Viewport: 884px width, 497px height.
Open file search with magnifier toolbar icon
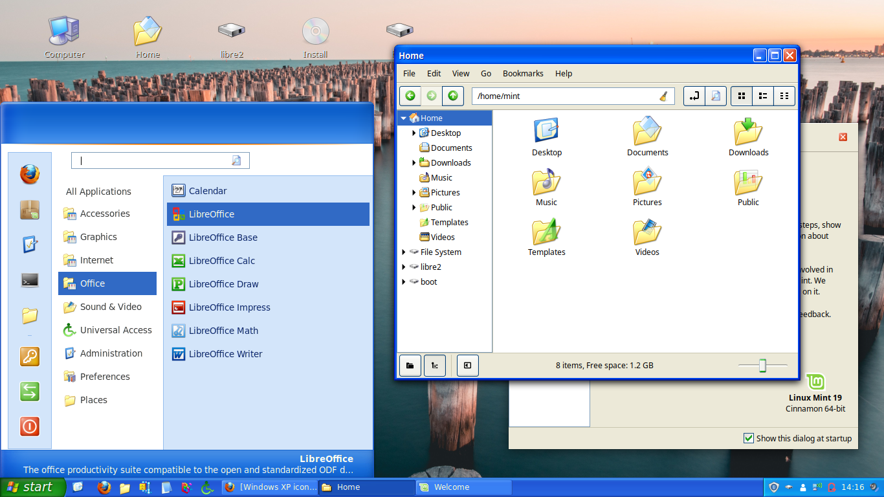[x=716, y=96]
